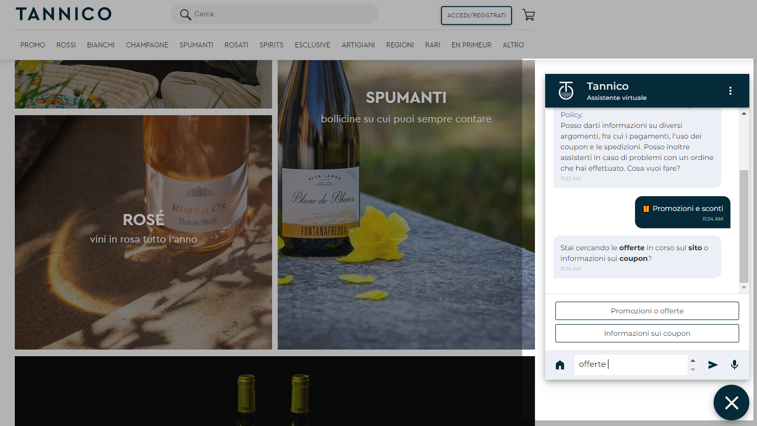757x426 pixels.
Task: Activate the chat microphone icon
Action: click(735, 365)
